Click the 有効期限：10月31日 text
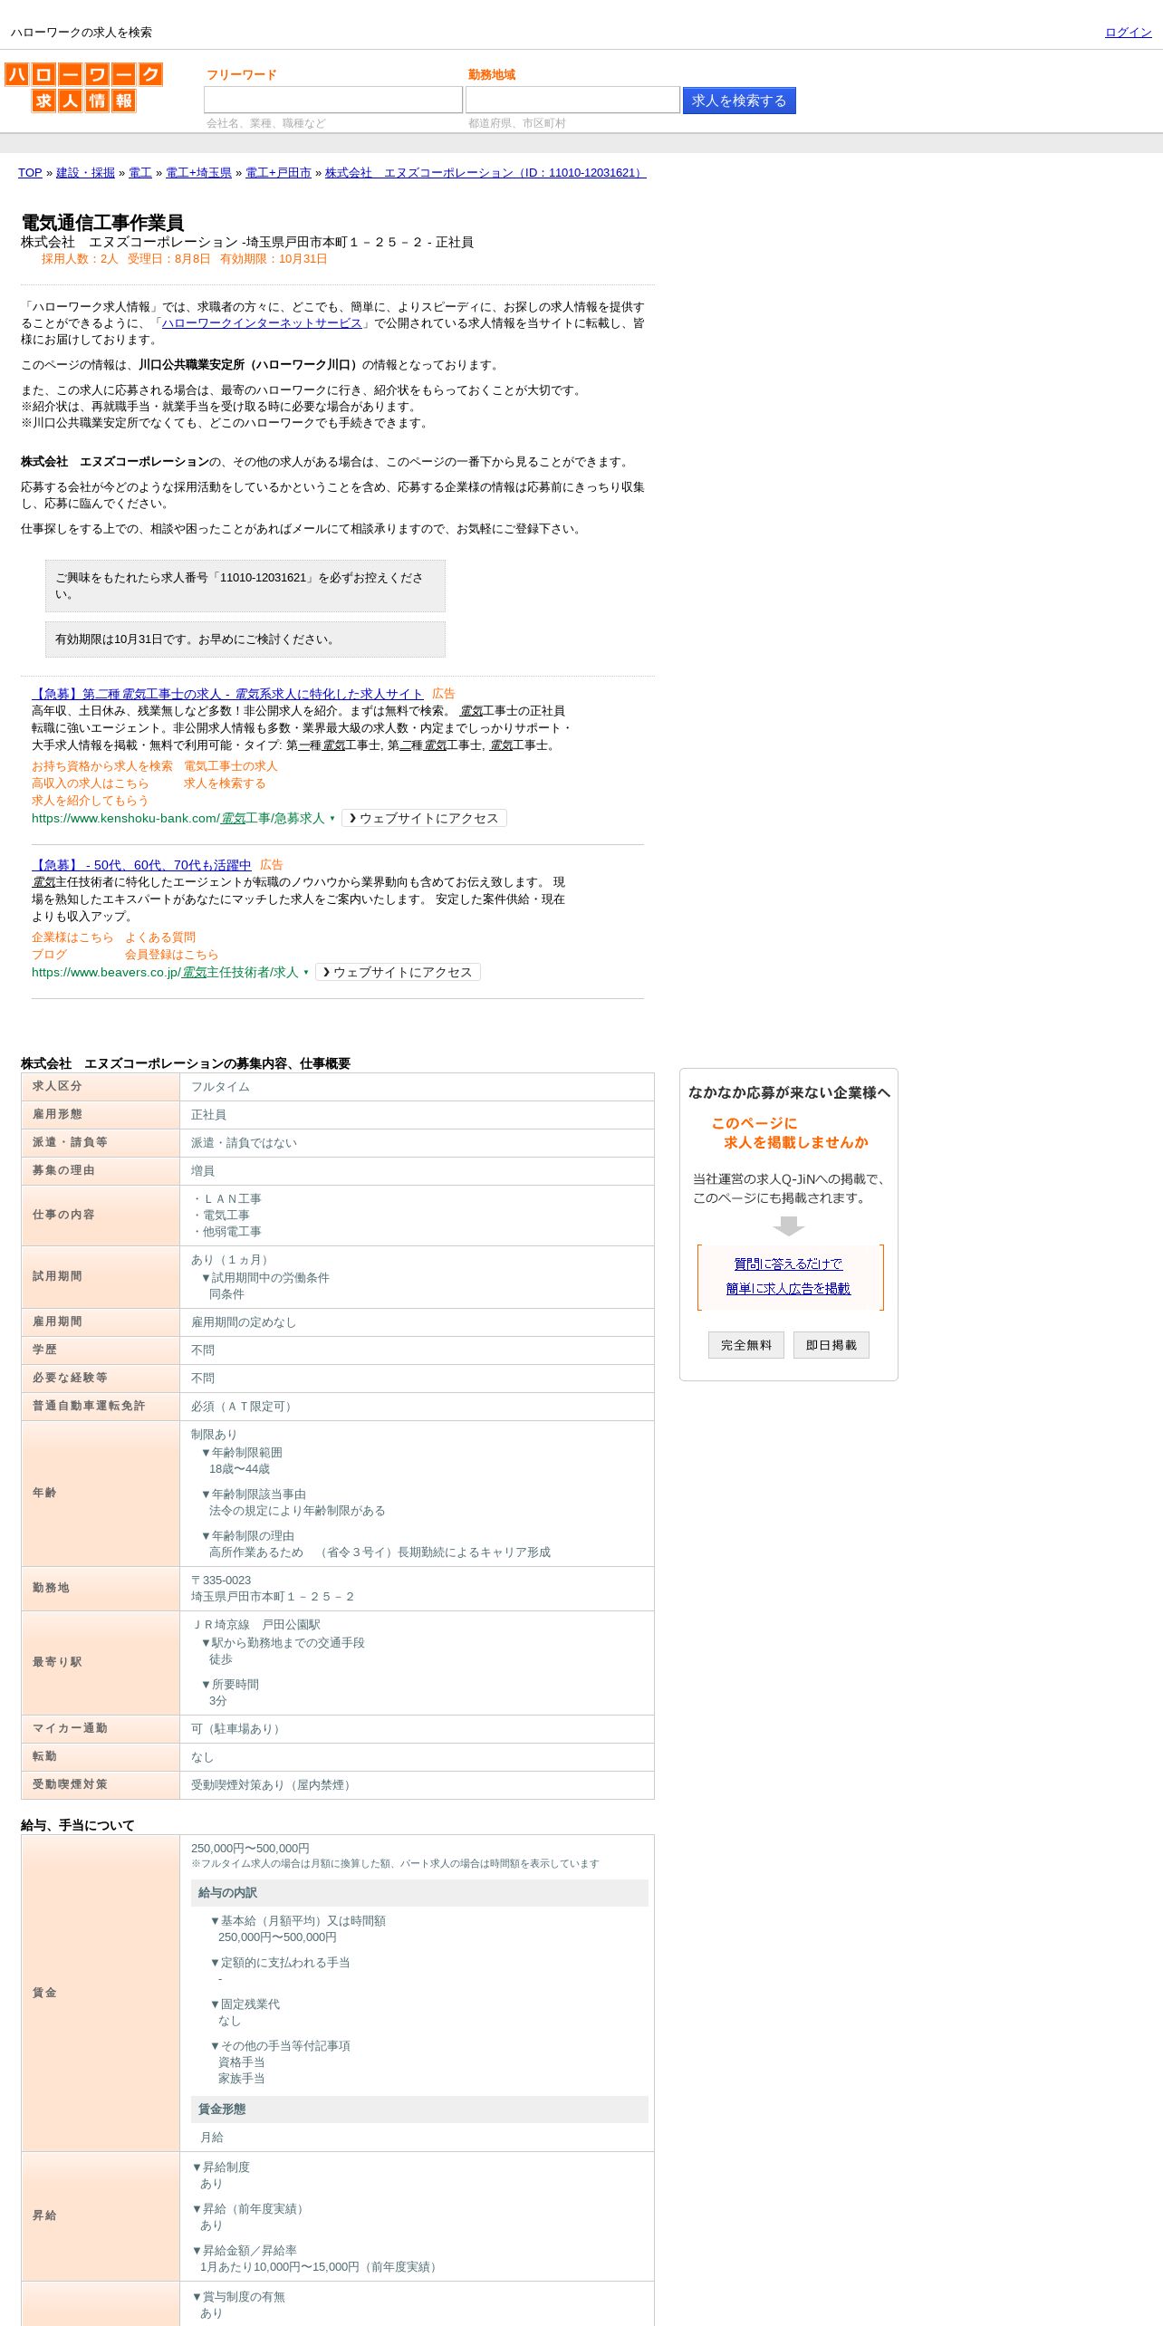Image resolution: width=1163 pixels, height=2326 pixels. (x=274, y=259)
